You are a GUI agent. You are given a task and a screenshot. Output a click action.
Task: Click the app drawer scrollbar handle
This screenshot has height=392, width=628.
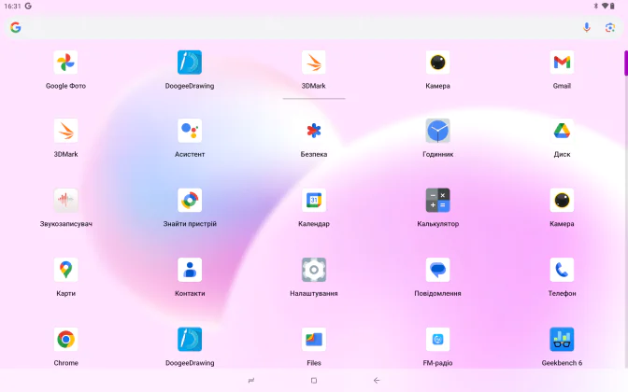coord(625,63)
